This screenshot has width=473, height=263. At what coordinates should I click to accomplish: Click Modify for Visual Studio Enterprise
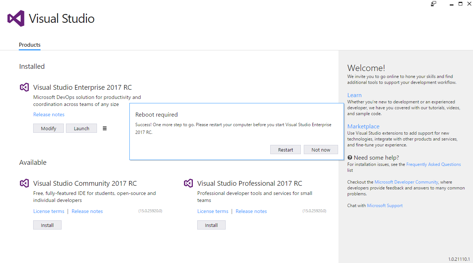pyautogui.click(x=48, y=128)
